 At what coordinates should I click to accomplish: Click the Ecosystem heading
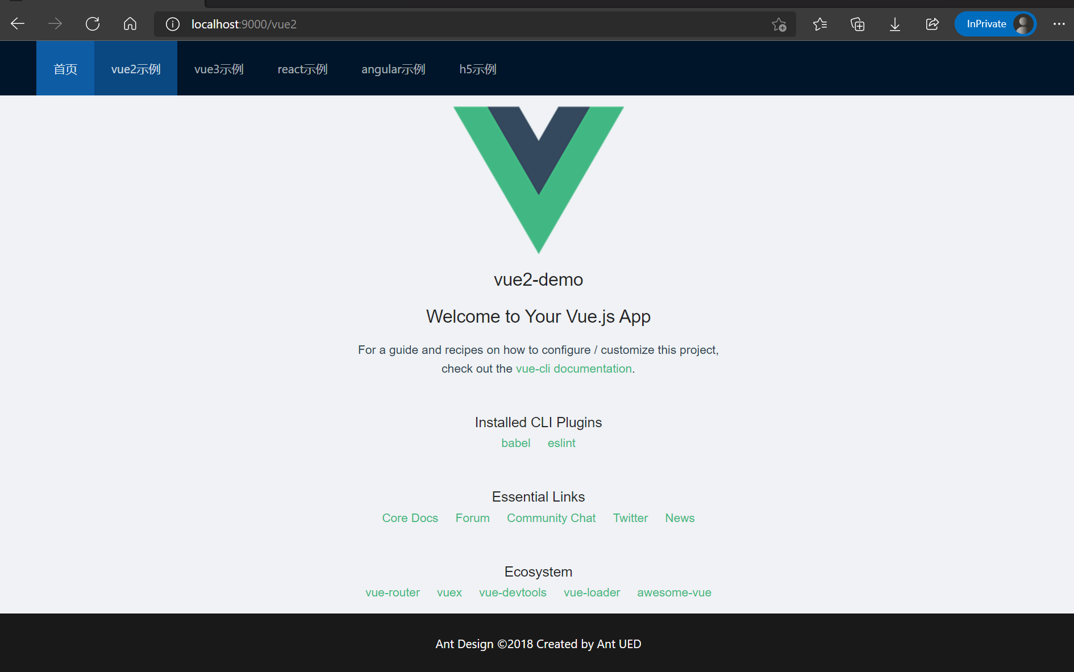539,572
